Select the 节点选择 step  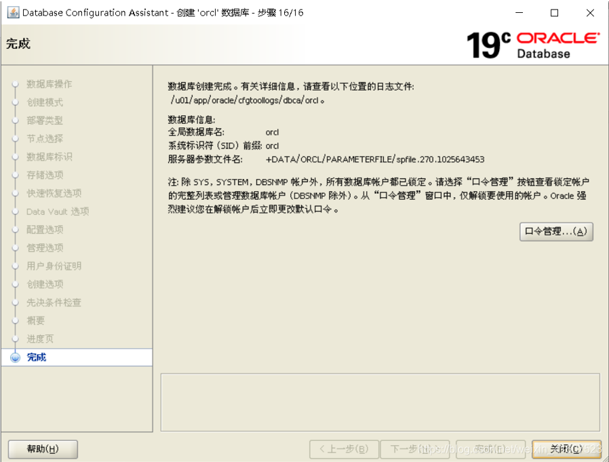[45, 139]
